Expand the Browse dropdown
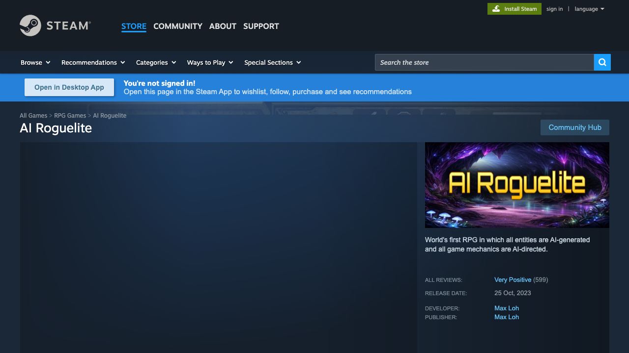This screenshot has height=353, width=629. (35, 62)
